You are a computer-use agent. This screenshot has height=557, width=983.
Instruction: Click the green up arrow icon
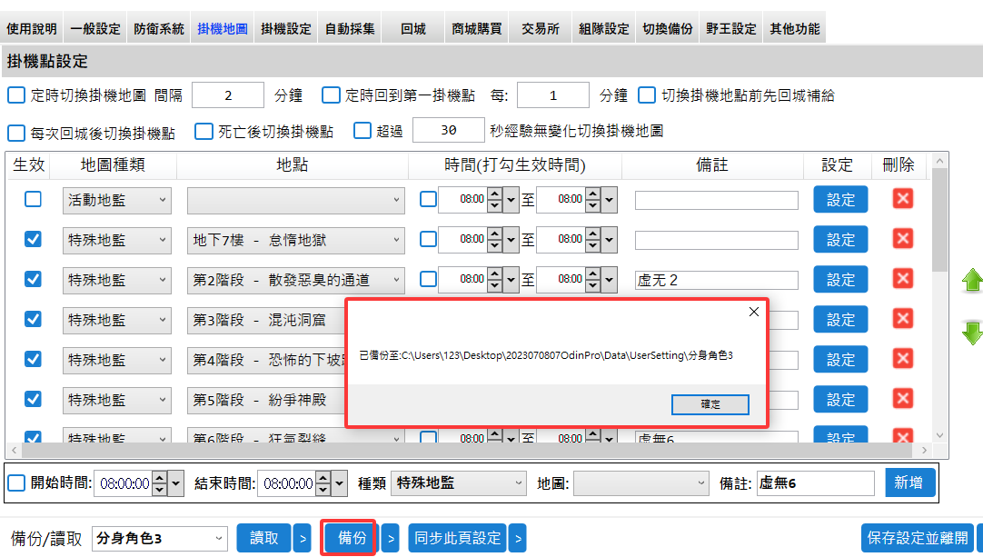[x=972, y=281]
